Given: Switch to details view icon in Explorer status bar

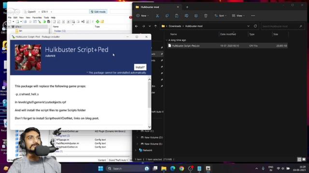Looking at the screenshot, I should (x=299, y=159).
